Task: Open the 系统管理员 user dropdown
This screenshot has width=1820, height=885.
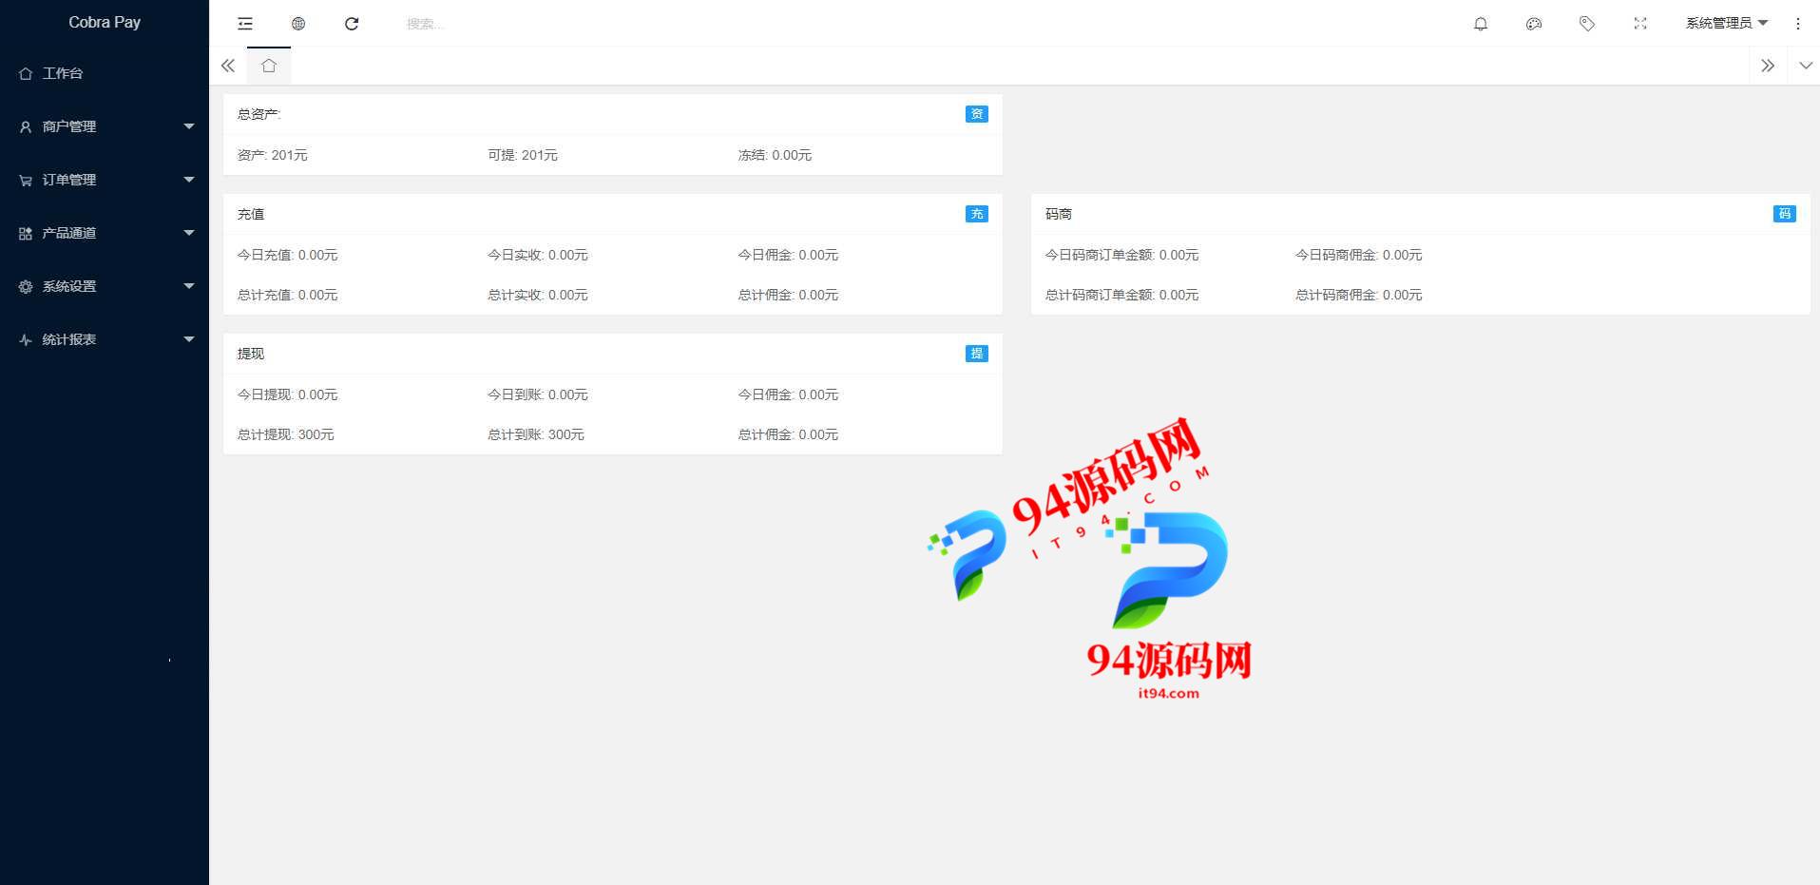Action: coord(1727,23)
